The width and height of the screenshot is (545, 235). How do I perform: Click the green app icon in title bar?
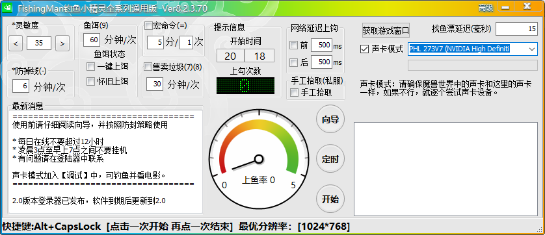(x=8, y=7)
